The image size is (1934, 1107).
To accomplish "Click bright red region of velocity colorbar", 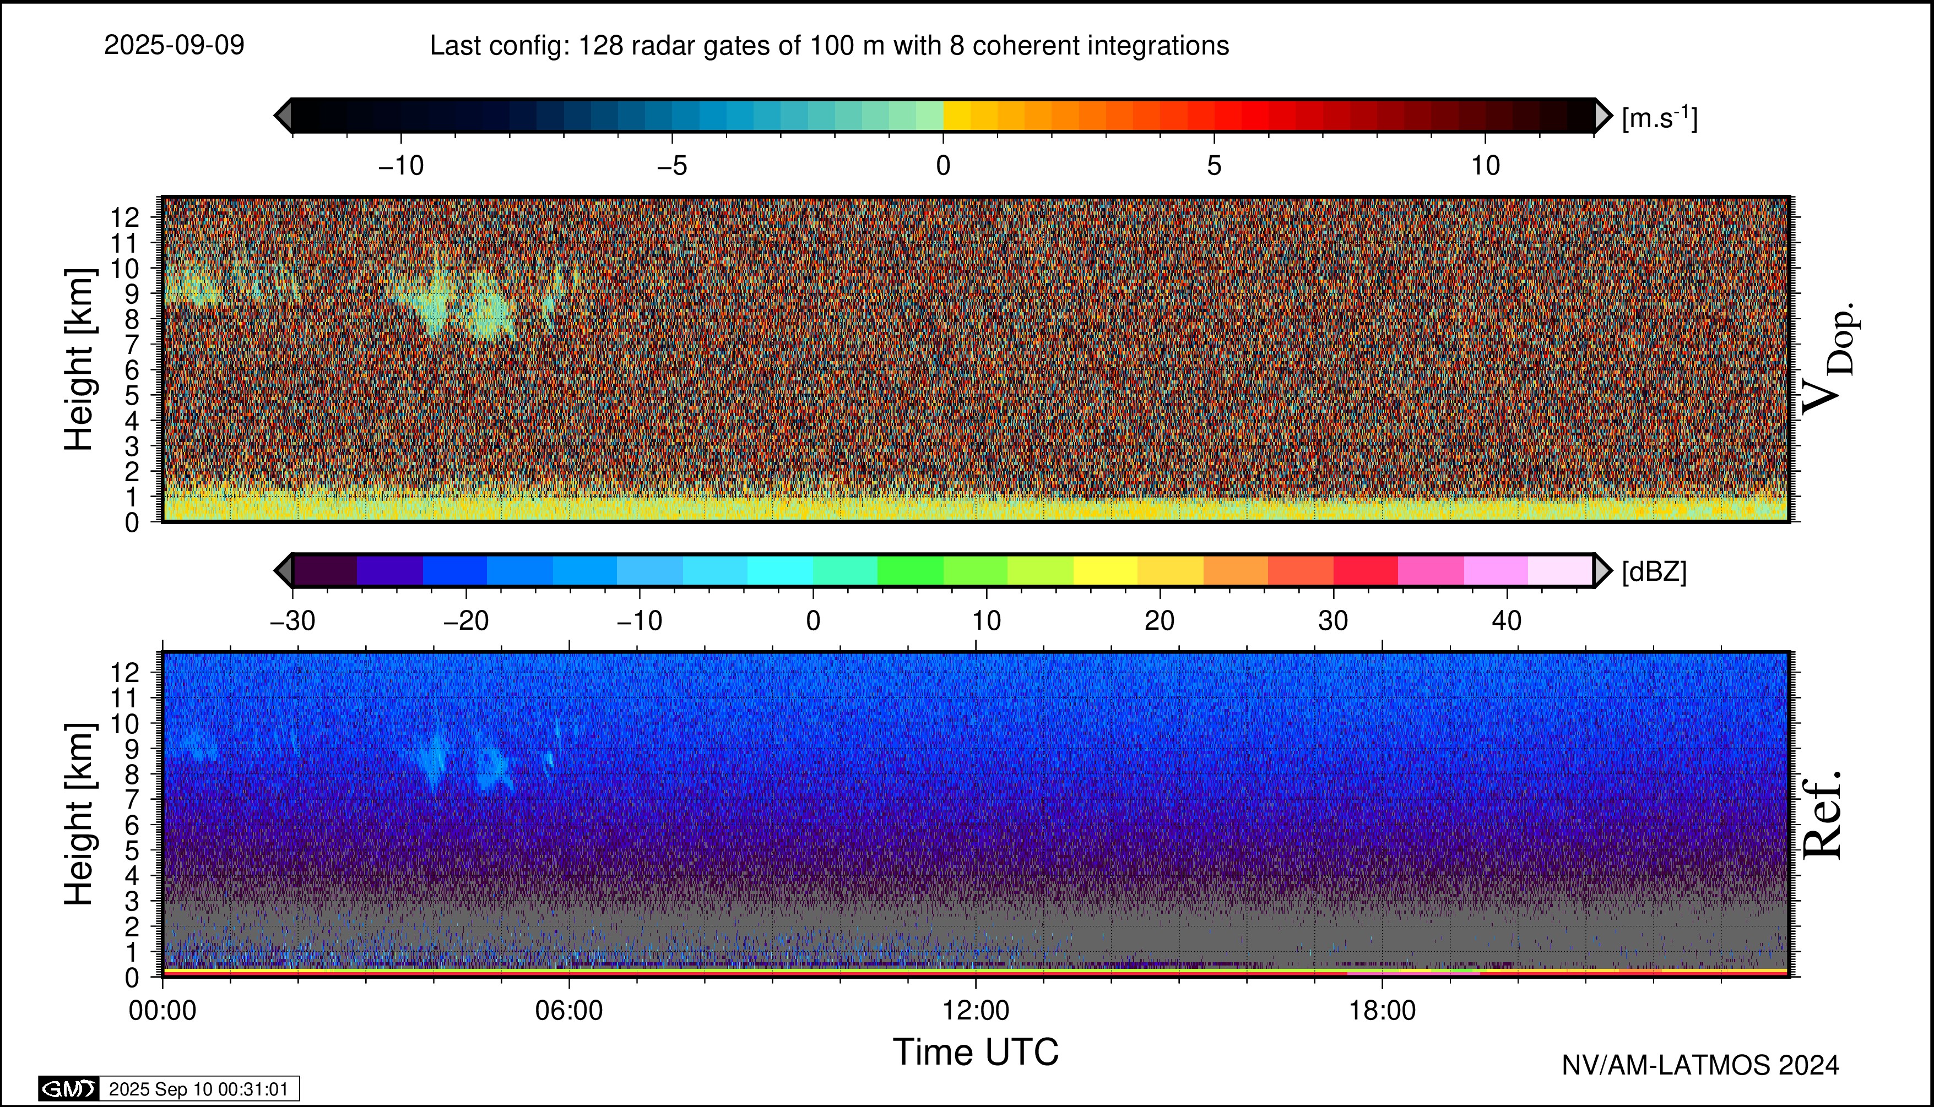I will (x=1255, y=116).
